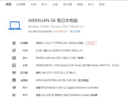Image resolution: width=128 pixels, height=100 pixels.
Task: Switch to the 内存 tab
Action: [34, 4]
